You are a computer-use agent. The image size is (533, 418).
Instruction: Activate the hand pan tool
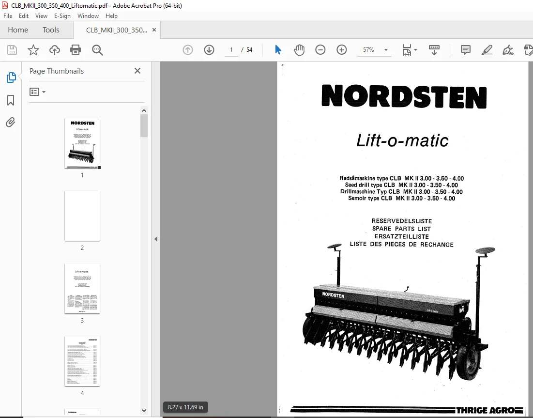299,50
